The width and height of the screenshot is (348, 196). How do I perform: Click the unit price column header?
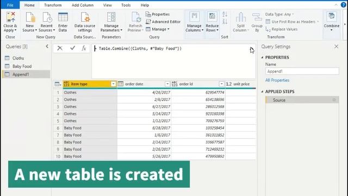[240, 84]
